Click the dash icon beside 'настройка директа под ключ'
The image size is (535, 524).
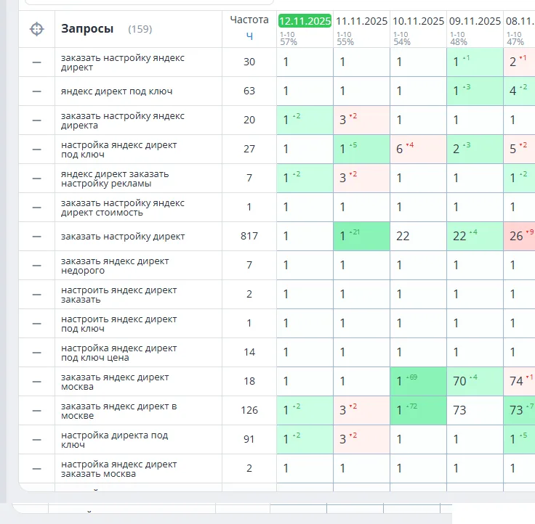tap(37, 440)
